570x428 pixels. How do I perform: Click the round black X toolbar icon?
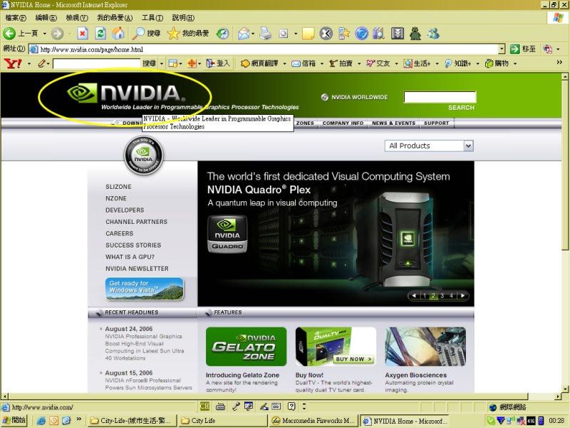tap(326, 34)
